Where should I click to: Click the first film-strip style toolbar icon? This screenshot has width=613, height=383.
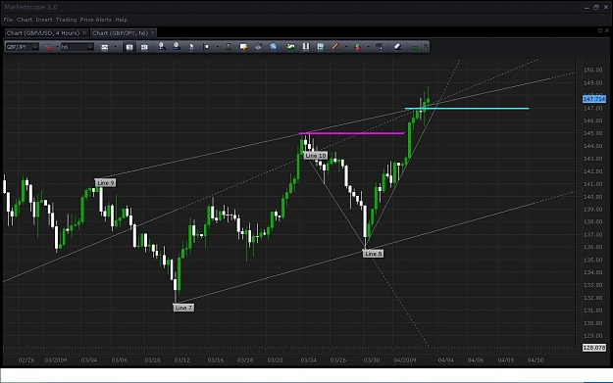pos(129,47)
